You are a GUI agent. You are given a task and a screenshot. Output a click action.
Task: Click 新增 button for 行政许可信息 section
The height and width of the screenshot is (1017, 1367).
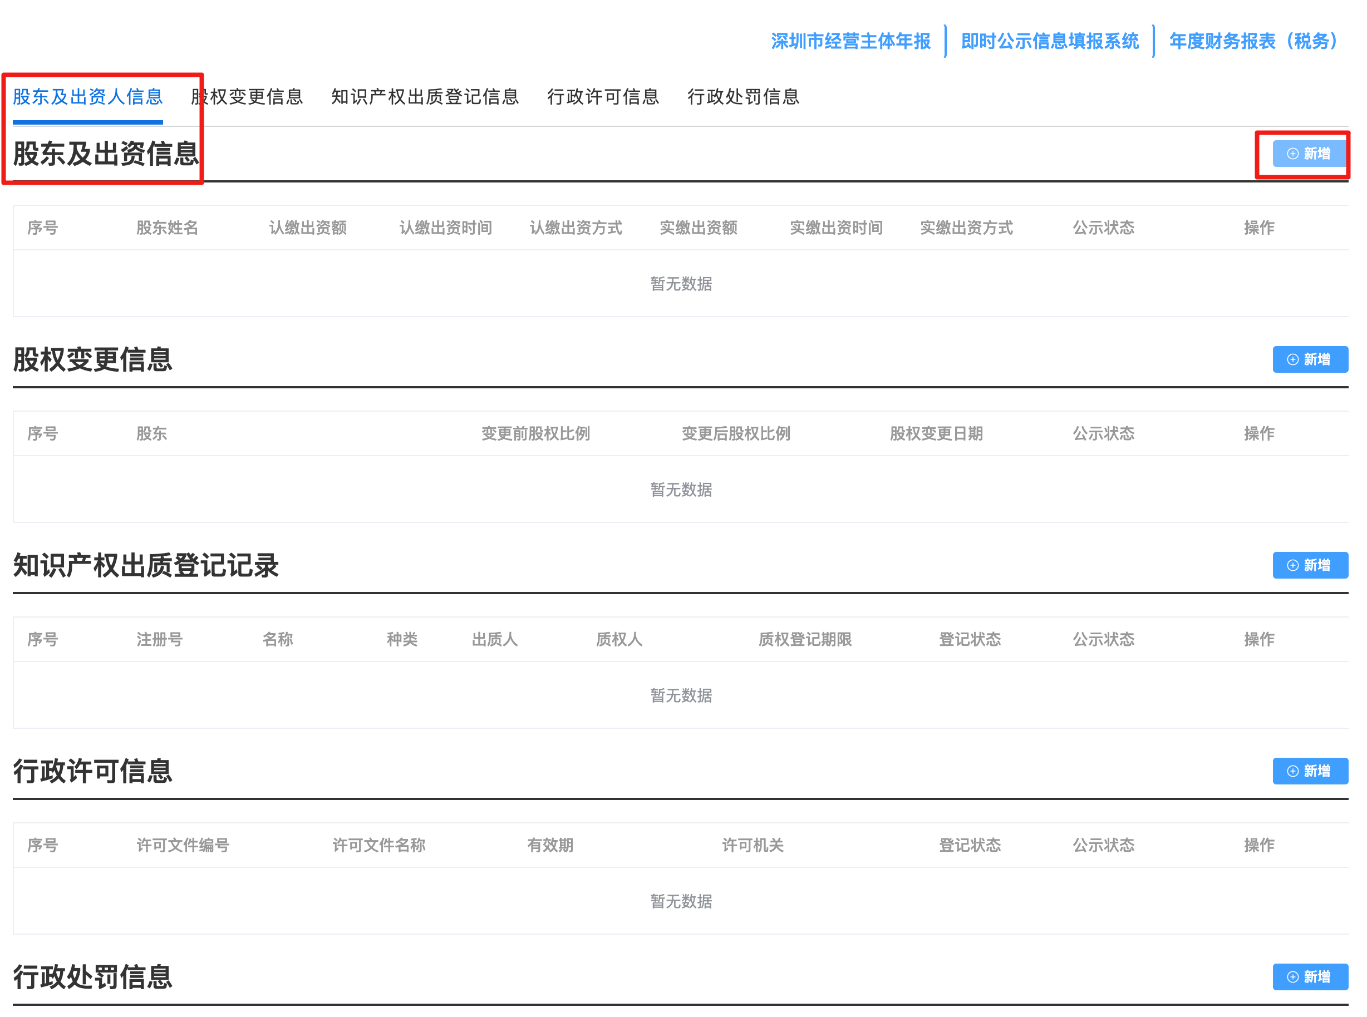pos(1310,771)
